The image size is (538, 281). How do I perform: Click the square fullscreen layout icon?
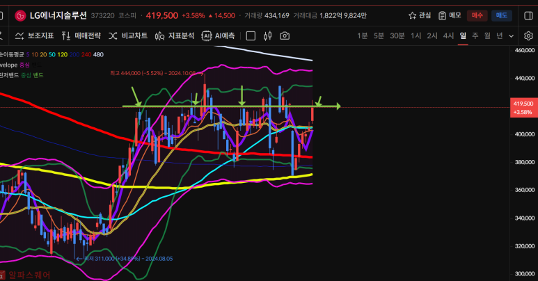click(251, 35)
